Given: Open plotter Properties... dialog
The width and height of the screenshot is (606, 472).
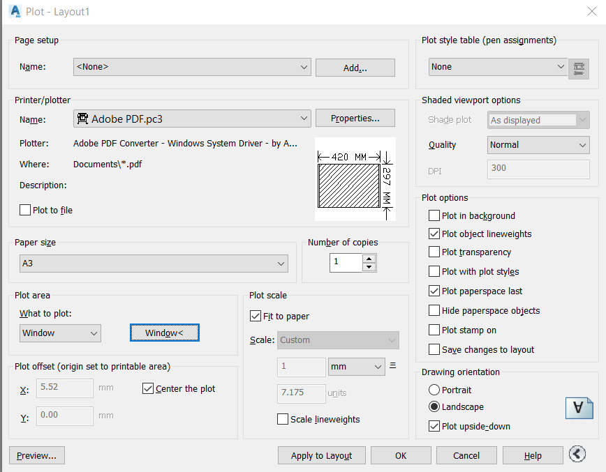Looking at the screenshot, I should tap(355, 119).
